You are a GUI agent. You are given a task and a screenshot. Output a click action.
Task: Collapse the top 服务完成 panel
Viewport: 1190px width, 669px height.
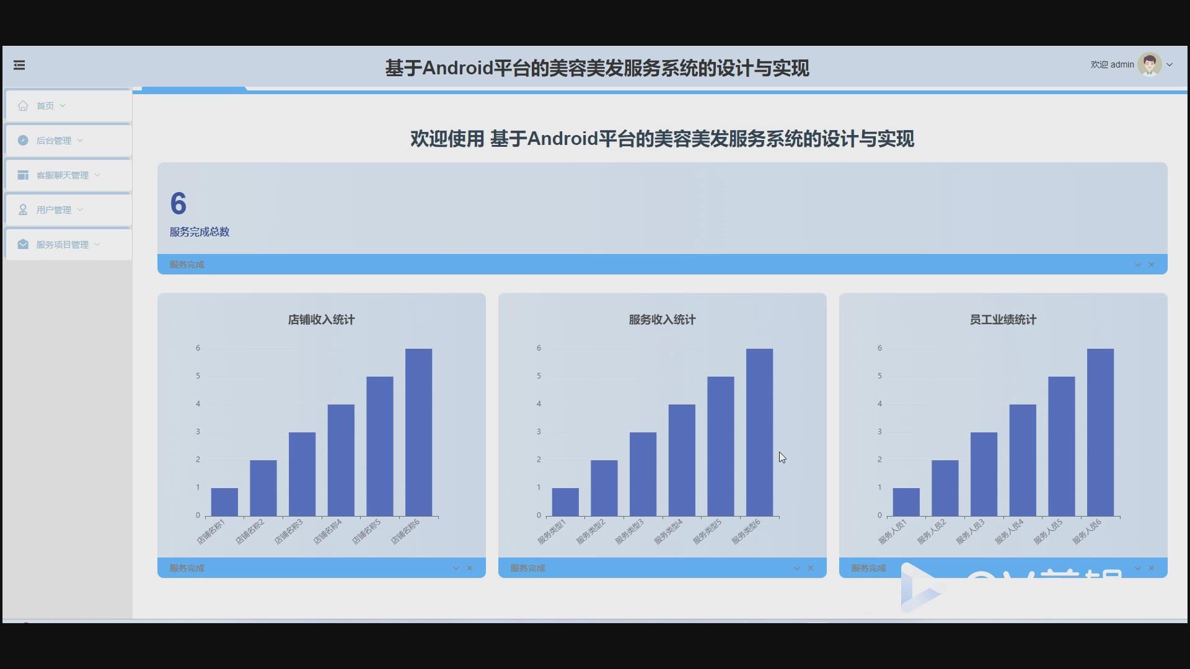point(1137,265)
